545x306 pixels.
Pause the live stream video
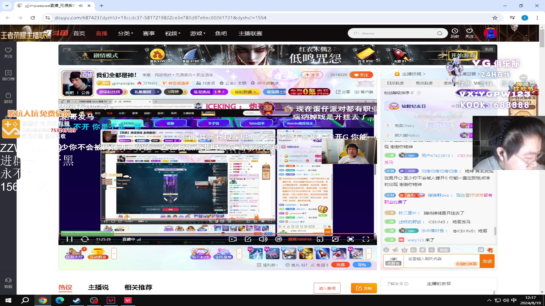[x=69, y=239]
